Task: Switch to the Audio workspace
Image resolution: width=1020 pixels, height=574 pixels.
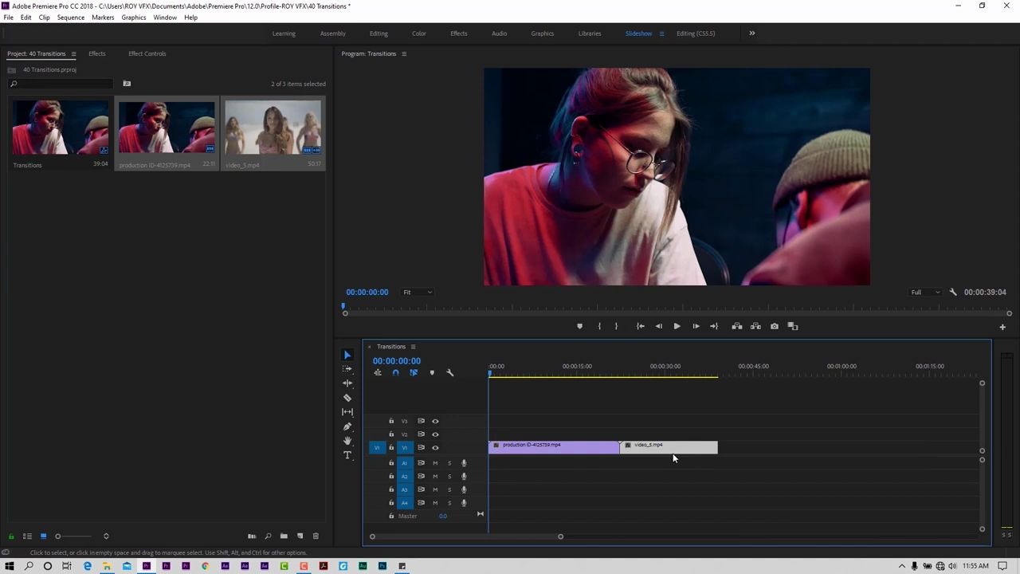Action: coord(499,33)
